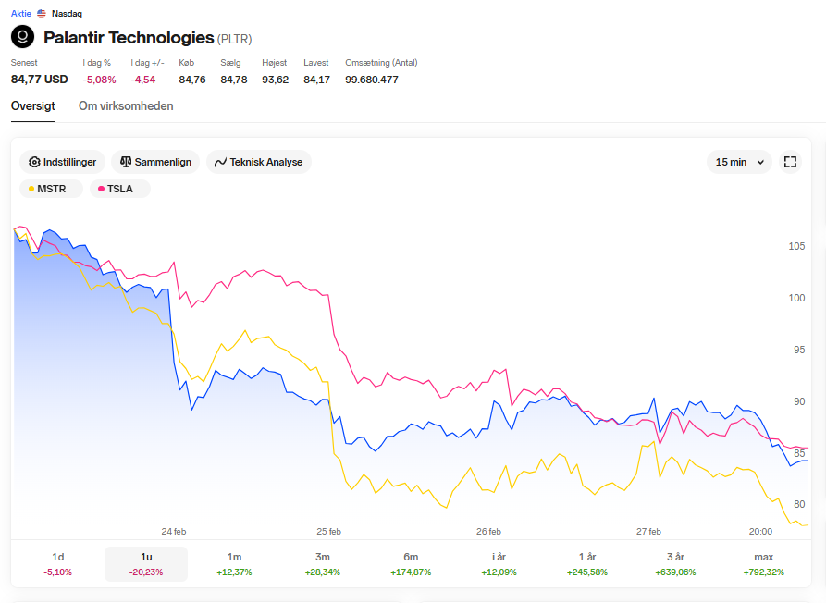Click the +174,87% six-month return value
The image size is (826, 603).
click(411, 572)
